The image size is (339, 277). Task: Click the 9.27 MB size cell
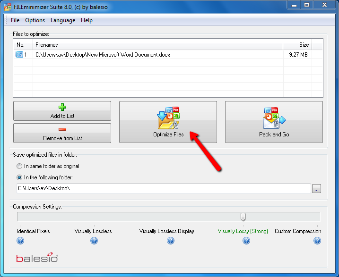[x=298, y=55]
